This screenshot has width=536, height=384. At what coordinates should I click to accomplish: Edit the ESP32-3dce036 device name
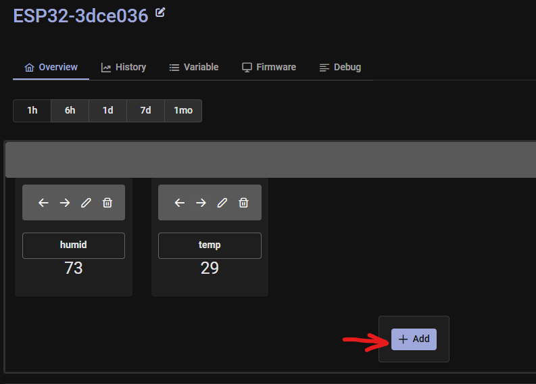pos(160,13)
